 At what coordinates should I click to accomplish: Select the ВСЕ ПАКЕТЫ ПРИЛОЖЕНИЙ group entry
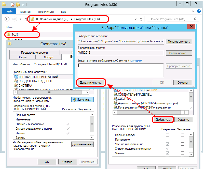38,77
